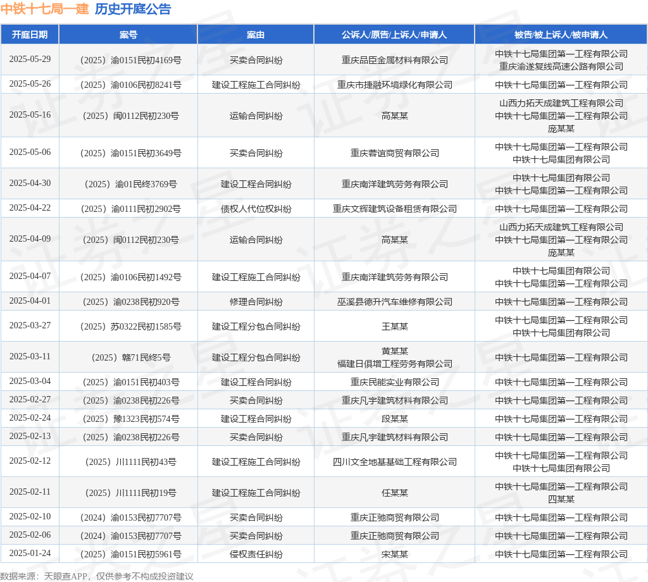Screen dimensions: 648x582
Task: Click cause 修理合同纠纷
Action: tap(256, 302)
